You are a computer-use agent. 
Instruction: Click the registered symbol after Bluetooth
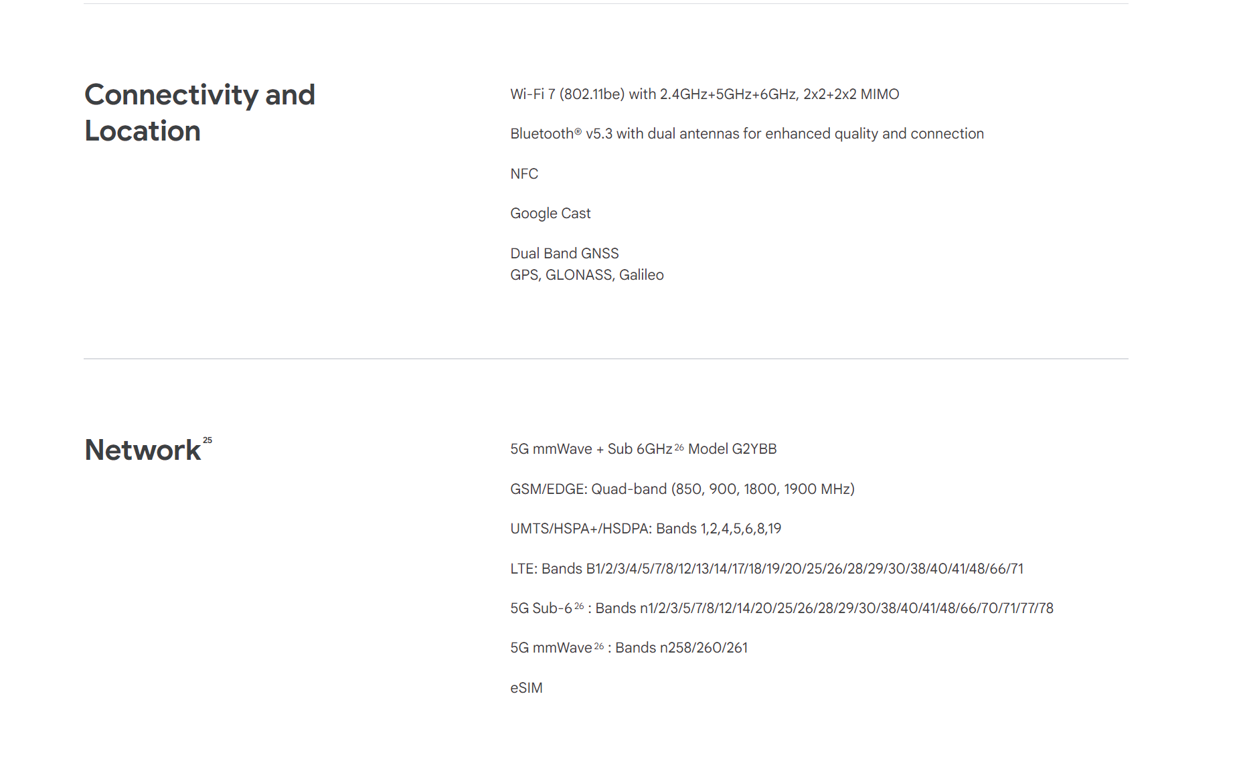point(578,132)
